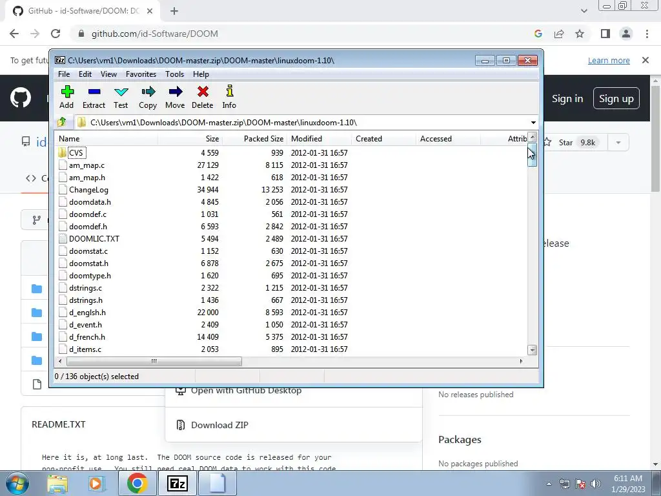Dismiss the Chrome info bar
The image size is (661, 496).
click(x=646, y=60)
